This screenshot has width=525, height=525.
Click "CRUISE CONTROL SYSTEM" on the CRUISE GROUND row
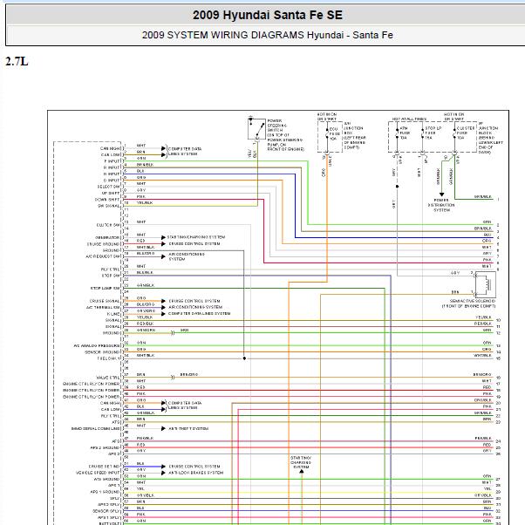(x=194, y=244)
